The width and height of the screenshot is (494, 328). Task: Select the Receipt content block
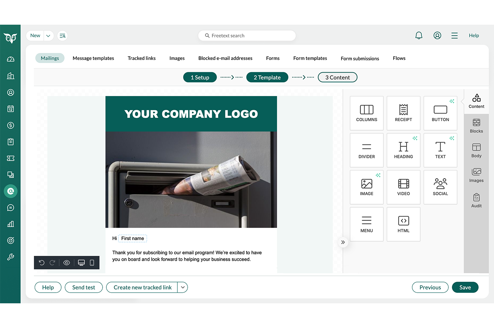(403, 113)
